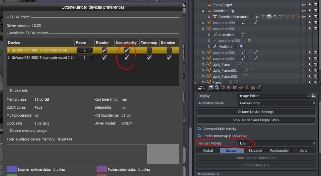Image resolution: width=321 pixels, height=176 pixels.
Task: Uncheck Viewport hide priority
Action: coord(199,129)
